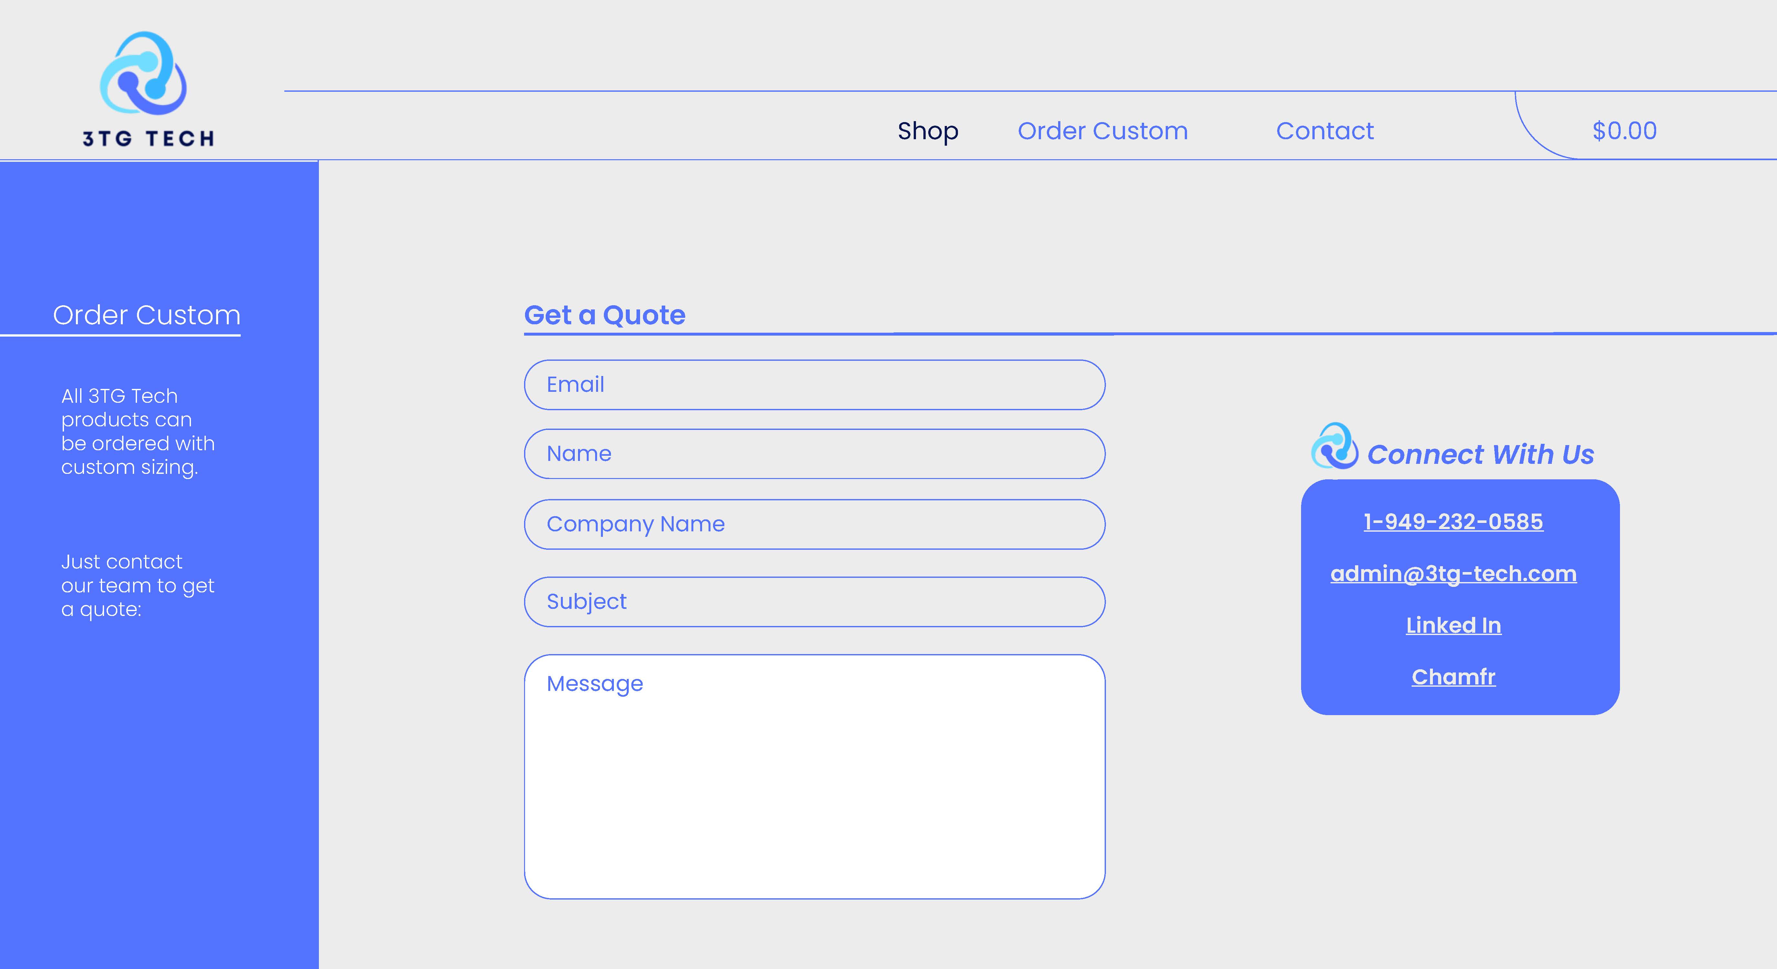Open the Shop menu item
The width and height of the screenshot is (1777, 969).
(927, 131)
